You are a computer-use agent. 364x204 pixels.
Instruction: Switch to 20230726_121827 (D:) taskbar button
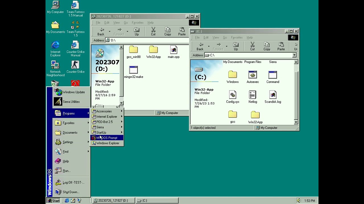113,201
